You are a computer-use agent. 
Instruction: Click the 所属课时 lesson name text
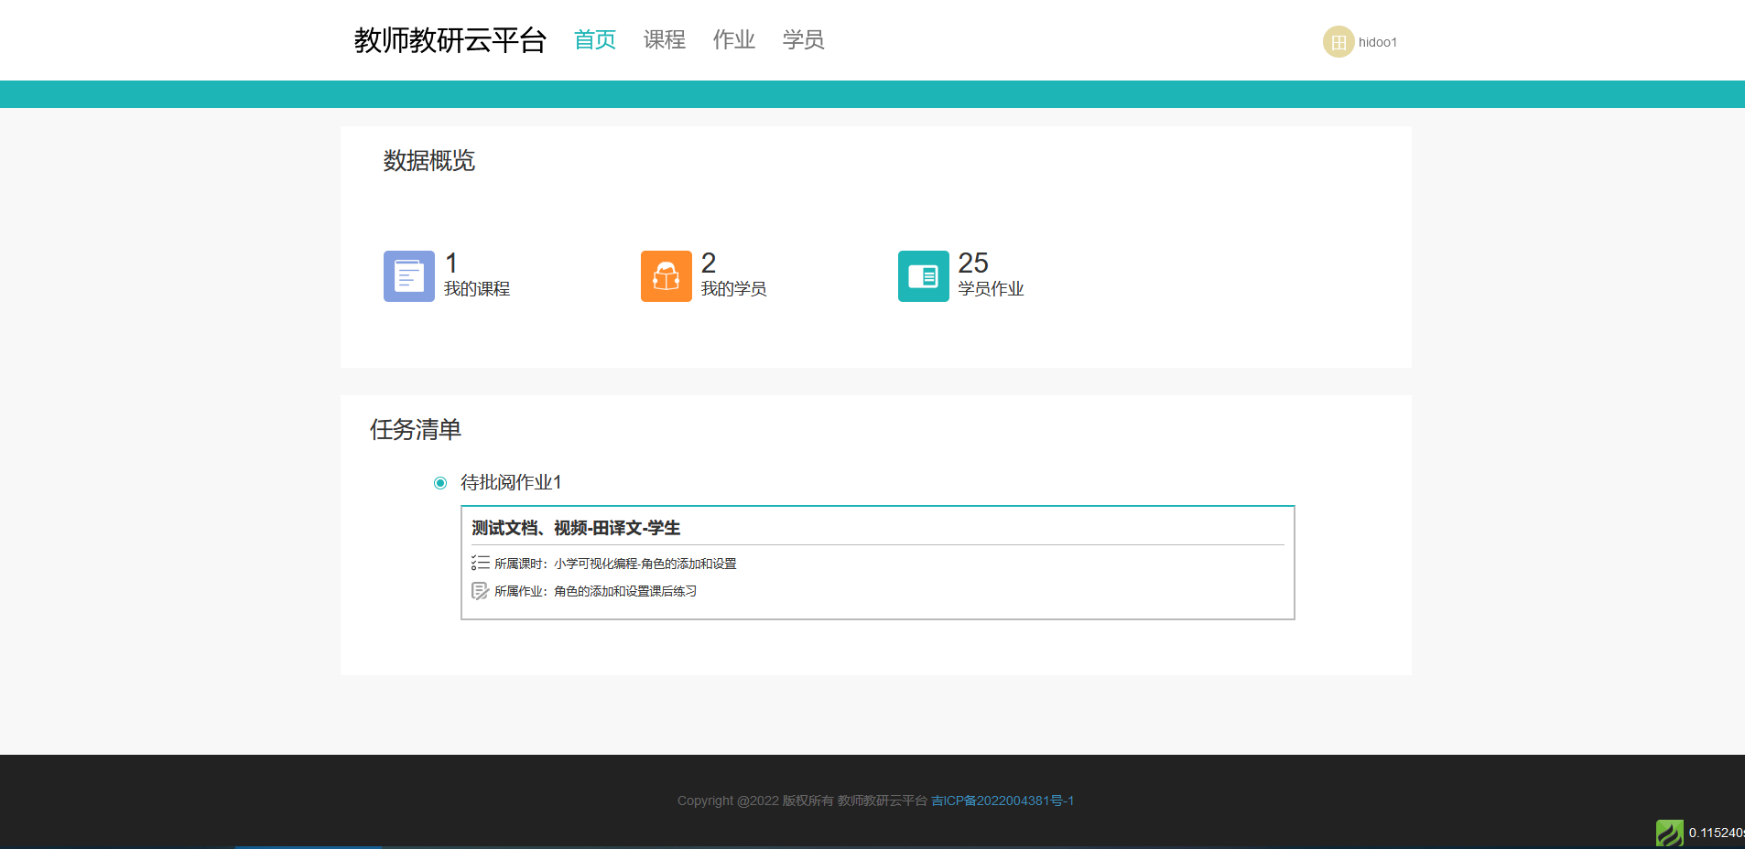[645, 564]
